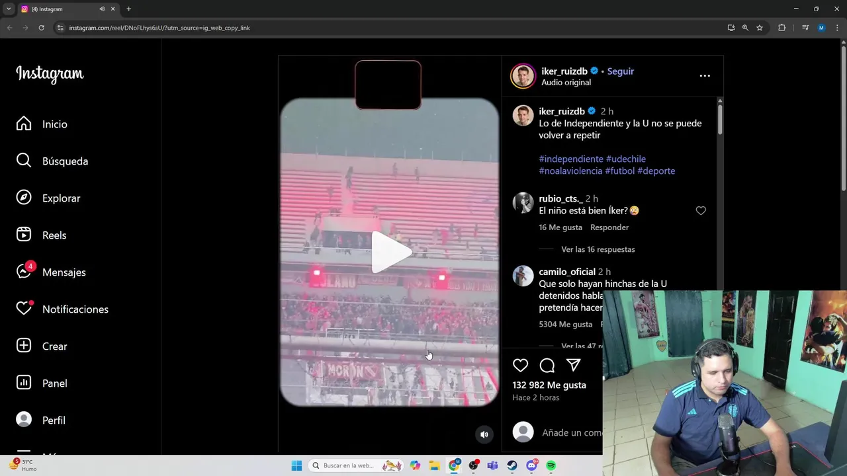
Task: Open tab search dropdown arrow
Action: coord(9,9)
